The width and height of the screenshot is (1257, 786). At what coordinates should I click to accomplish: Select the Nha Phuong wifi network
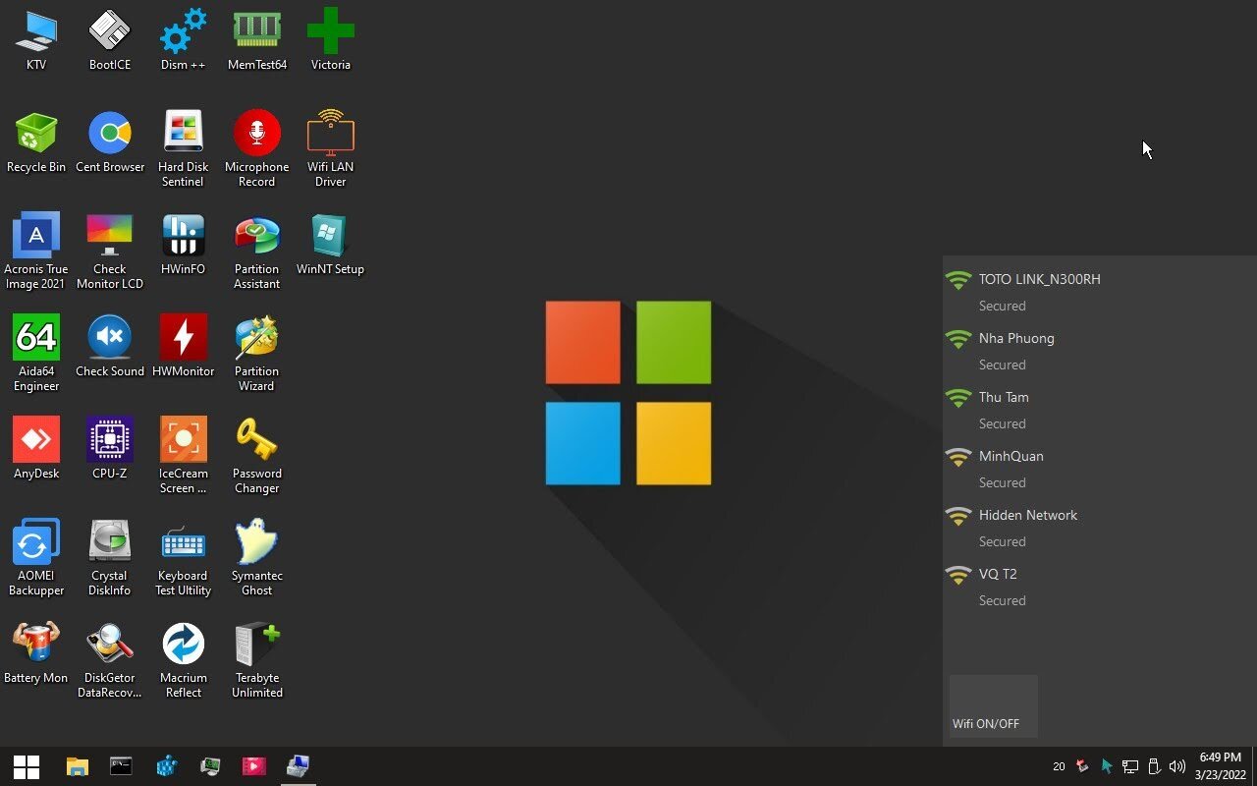(1100, 351)
